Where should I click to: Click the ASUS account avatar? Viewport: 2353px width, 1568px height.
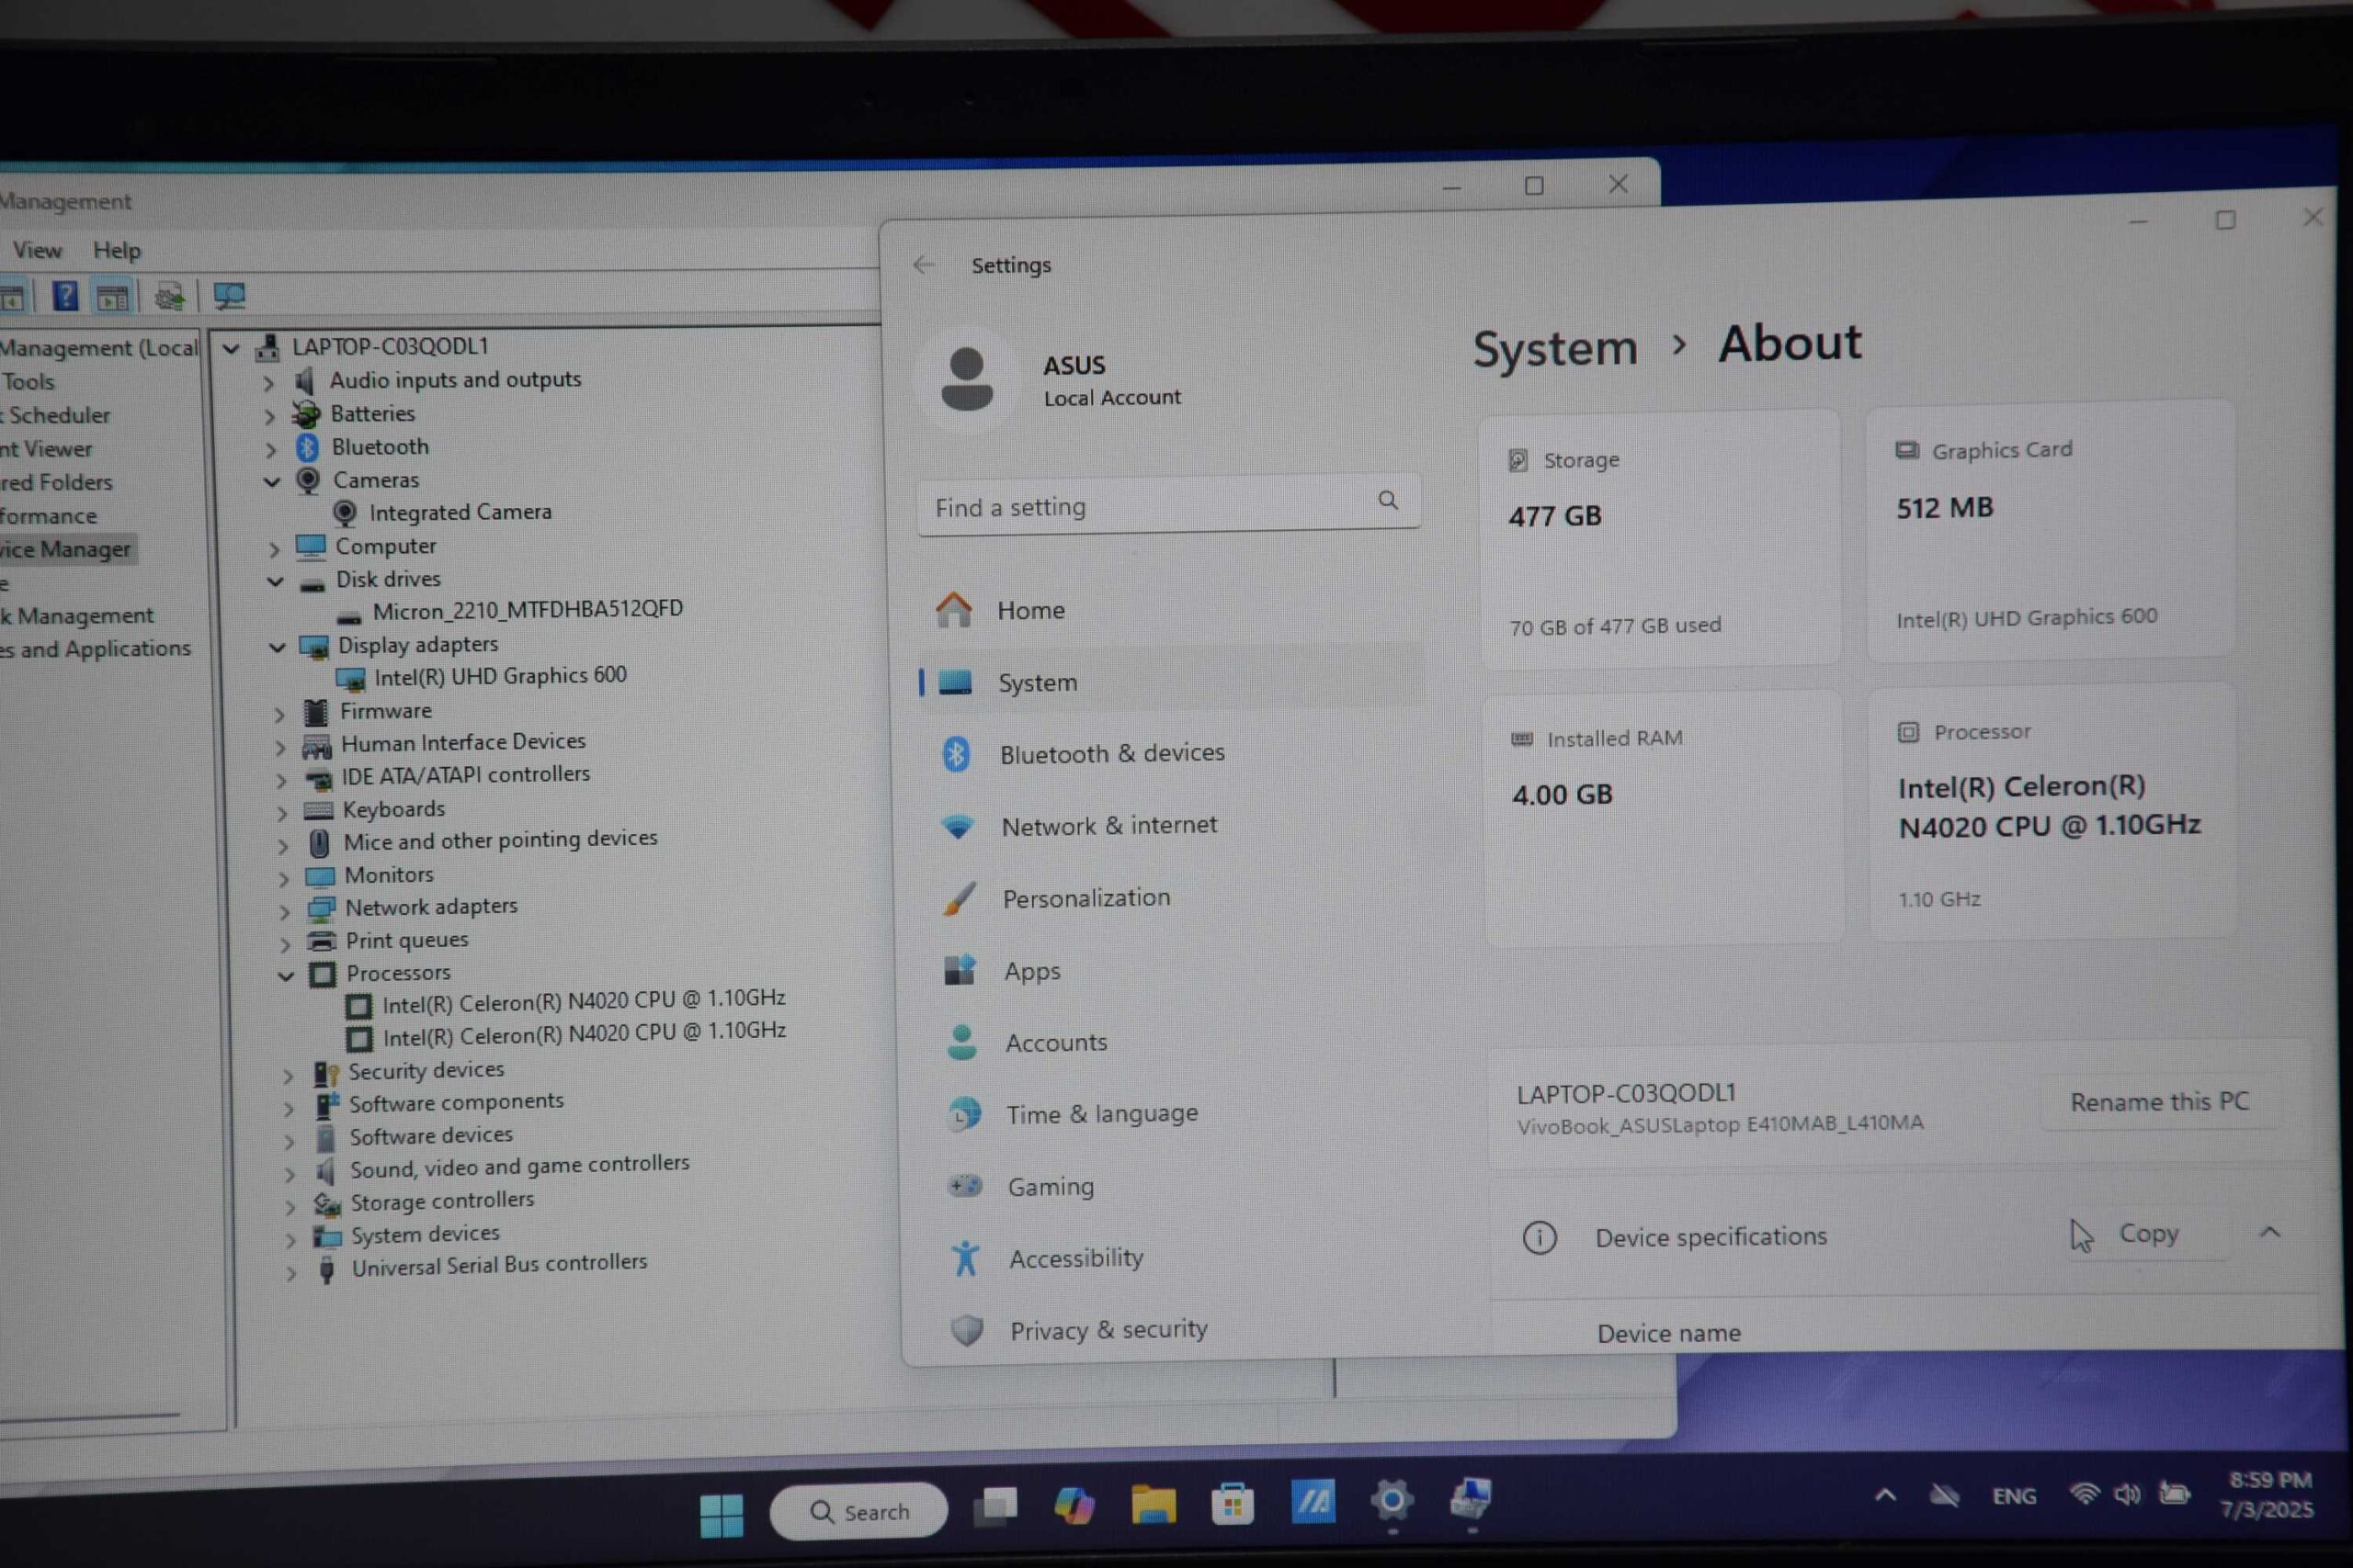click(x=965, y=380)
